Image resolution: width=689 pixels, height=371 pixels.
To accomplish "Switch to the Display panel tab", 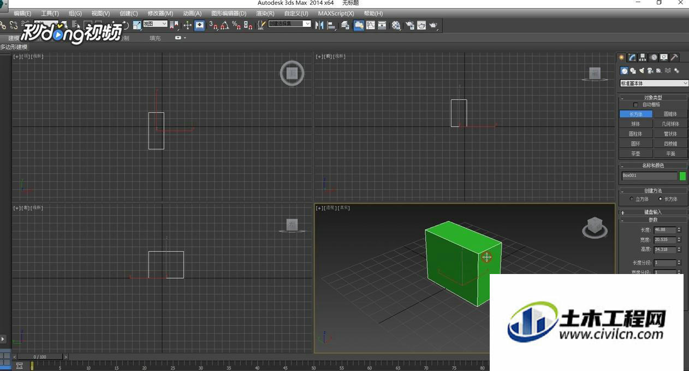I will [x=664, y=57].
